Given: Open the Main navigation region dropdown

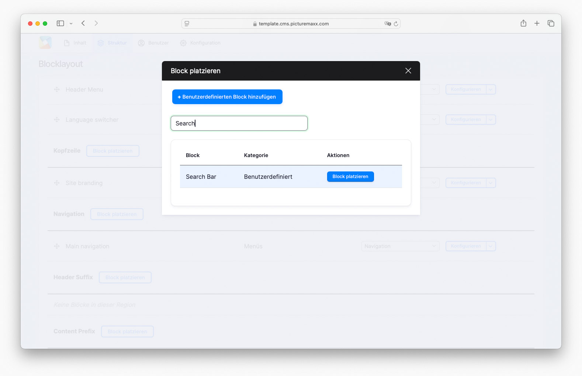Looking at the screenshot, I should point(400,246).
